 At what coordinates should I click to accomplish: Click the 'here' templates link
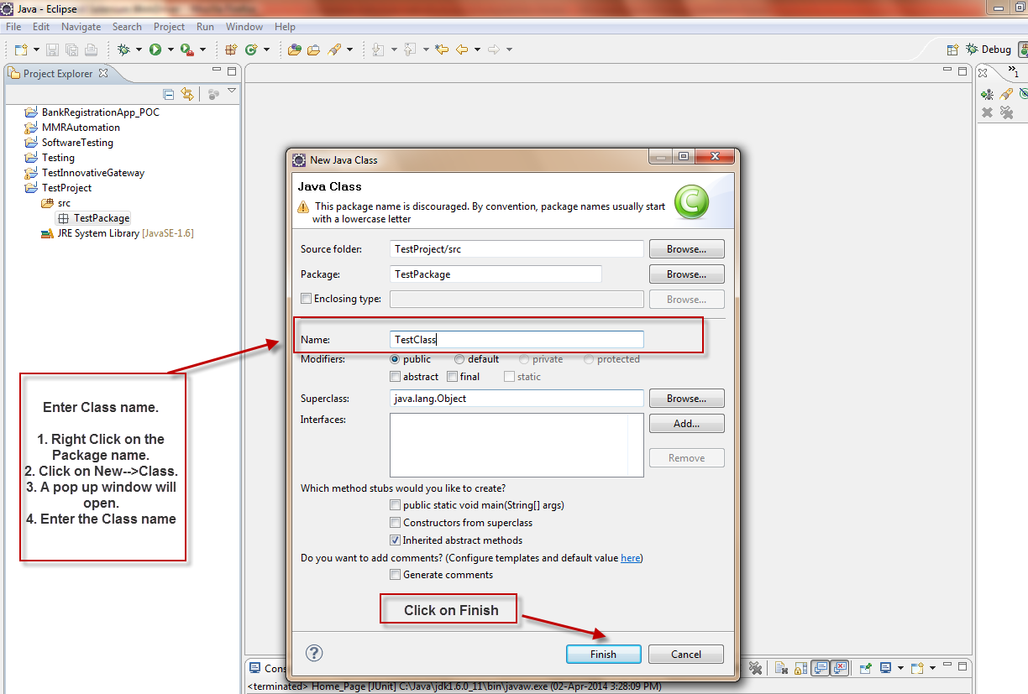[x=630, y=558]
